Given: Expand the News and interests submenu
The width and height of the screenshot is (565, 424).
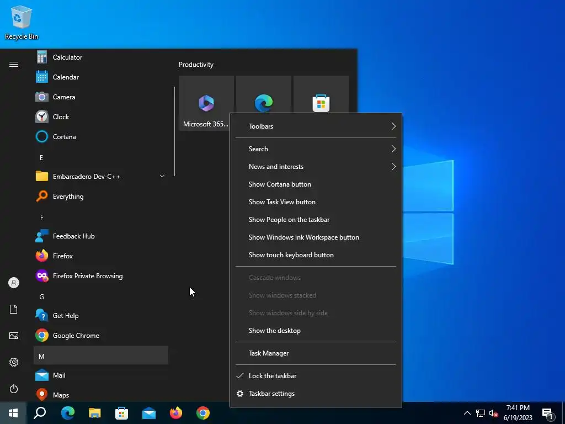Looking at the screenshot, I should tap(316, 167).
